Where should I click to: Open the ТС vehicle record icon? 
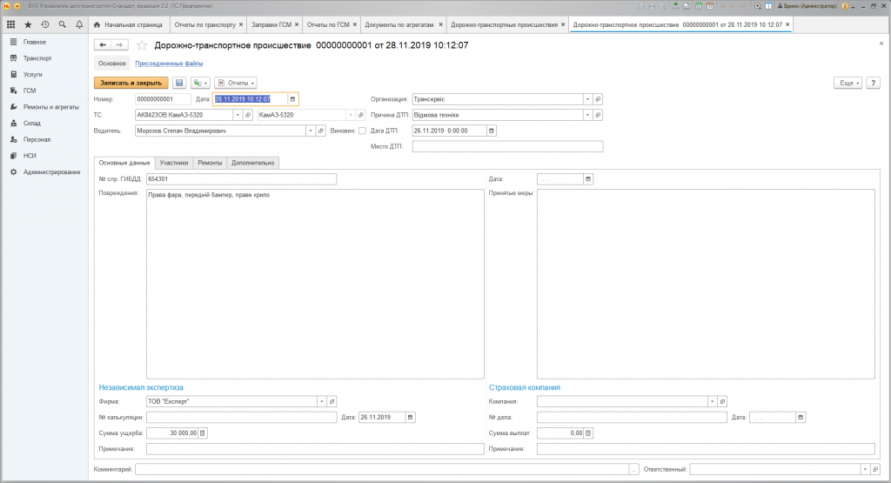(x=248, y=115)
